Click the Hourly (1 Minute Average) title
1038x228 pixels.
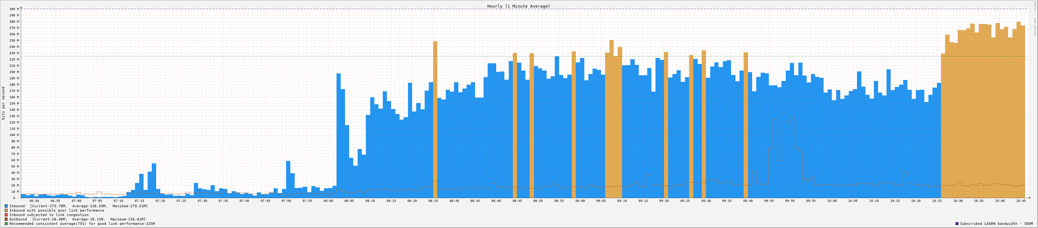(x=518, y=6)
